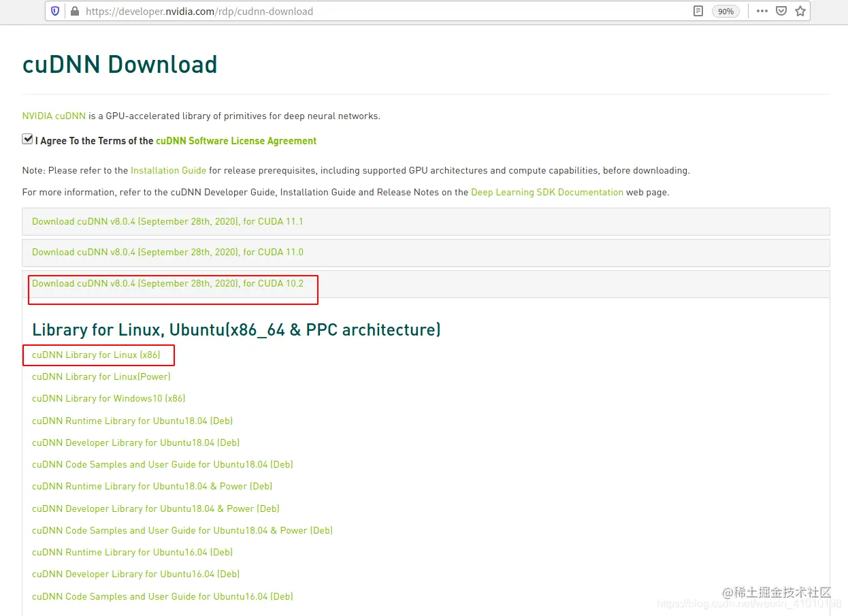The image size is (848, 616).
Task: Download cuDNN Developer Library for Ubuntu18.04 (Deb)
Action: (136, 442)
